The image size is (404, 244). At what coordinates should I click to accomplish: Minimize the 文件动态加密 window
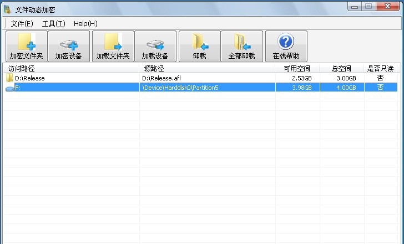pos(355,7)
